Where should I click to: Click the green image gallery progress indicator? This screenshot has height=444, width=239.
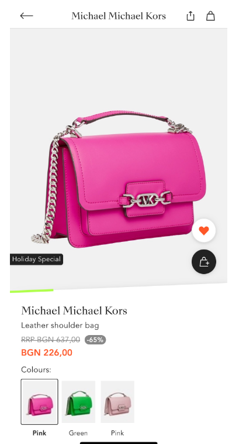click(32, 291)
